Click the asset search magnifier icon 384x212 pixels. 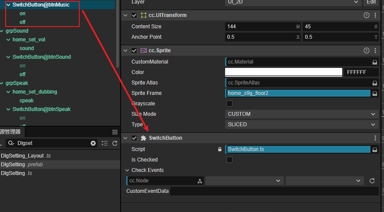pos(11,143)
